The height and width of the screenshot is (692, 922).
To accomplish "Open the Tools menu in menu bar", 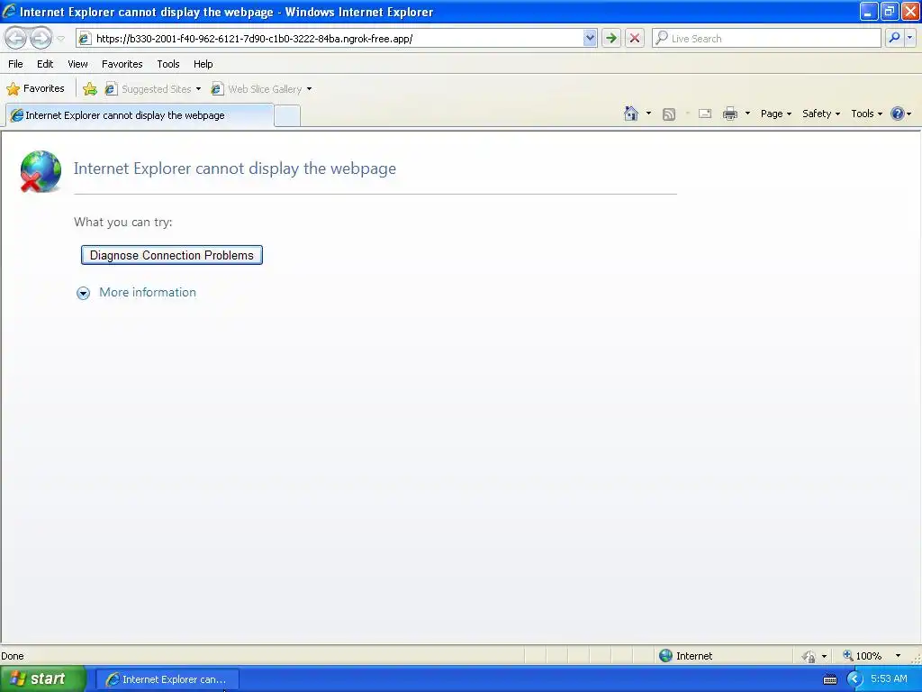I will click(x=168, y=64).
